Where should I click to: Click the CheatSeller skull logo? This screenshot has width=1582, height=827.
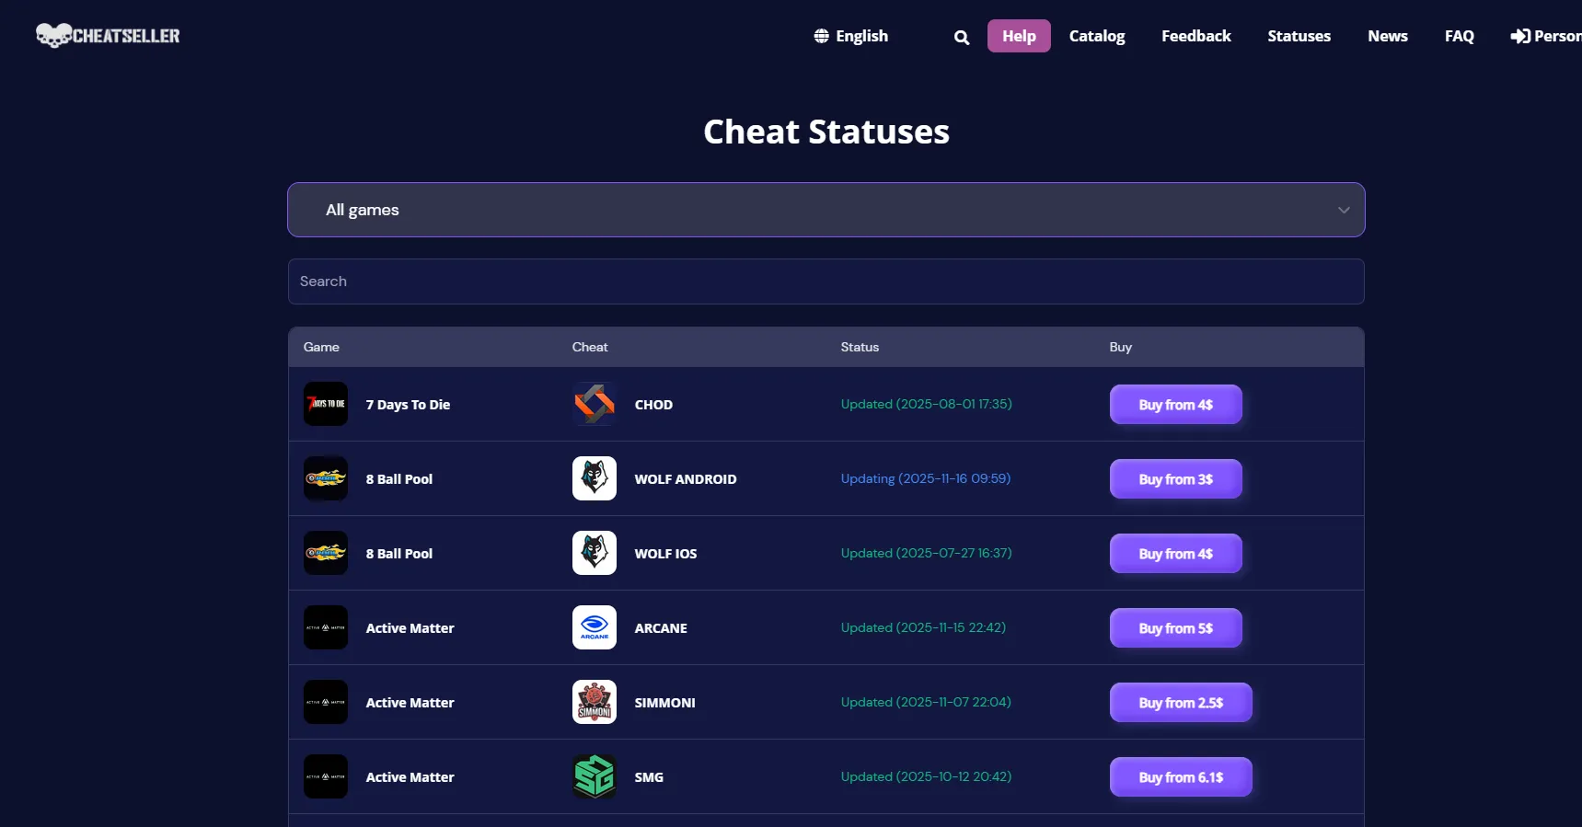click(x=108, y=36)
